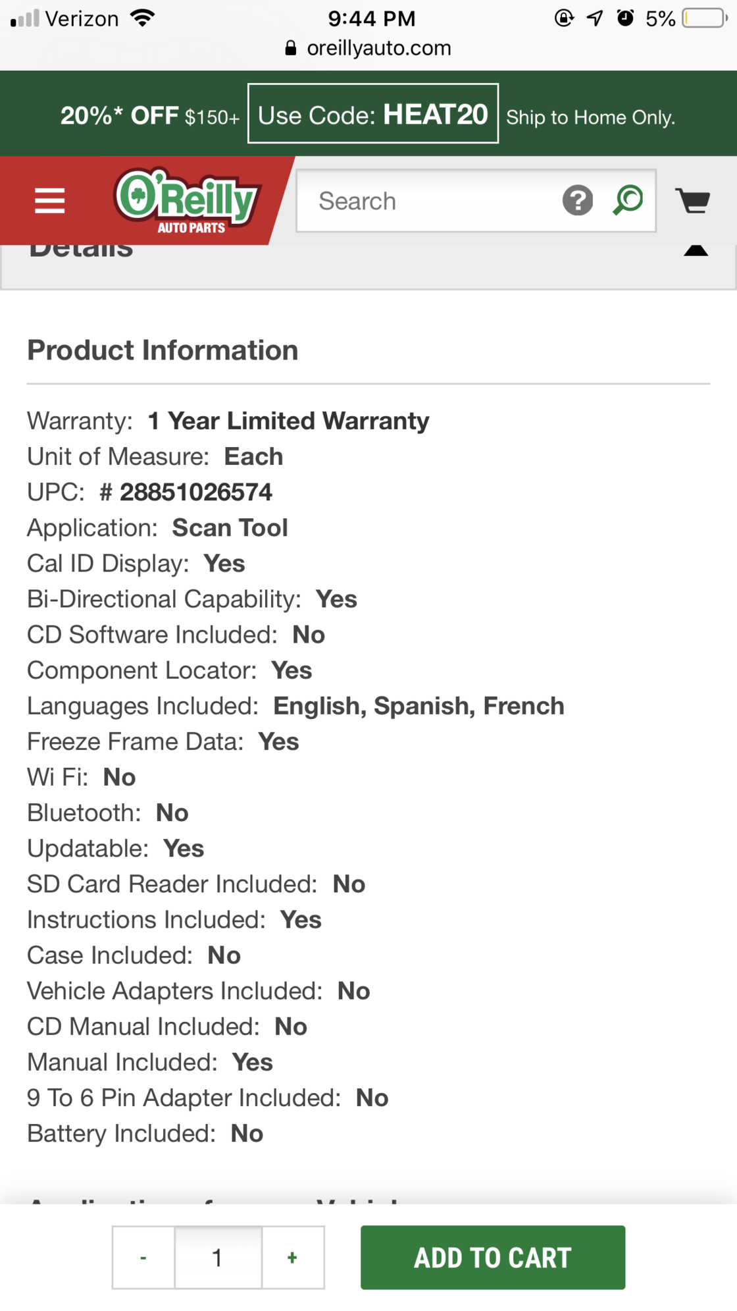Open the hamburger navigation menu
The height and width of the screenshot is (1311, 737).
pyautogui.click(x=50, y=201)
